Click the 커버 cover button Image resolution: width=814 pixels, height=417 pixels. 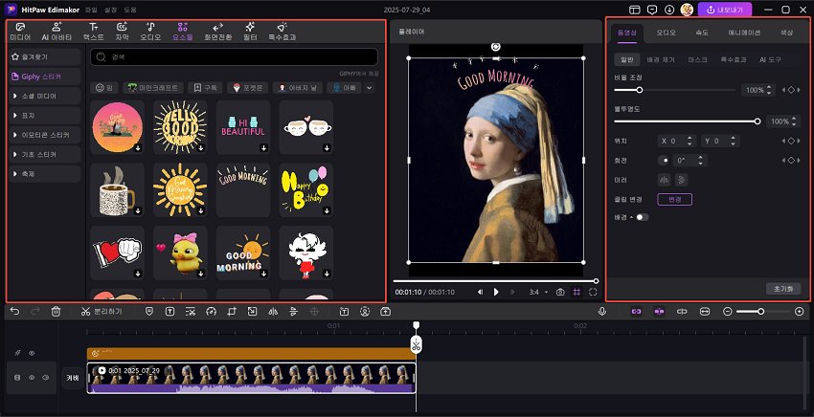pyautogui.click(x=72, y=378)
